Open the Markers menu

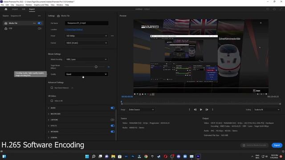[28, 5]
